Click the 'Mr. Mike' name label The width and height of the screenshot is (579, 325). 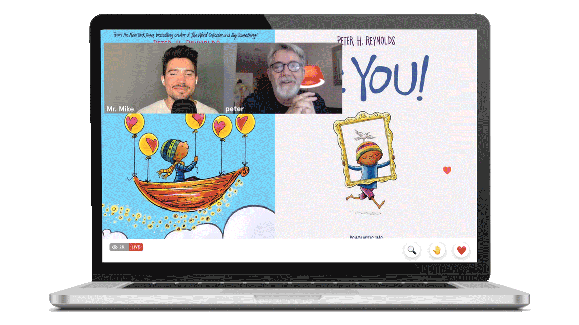coord(120,109)
